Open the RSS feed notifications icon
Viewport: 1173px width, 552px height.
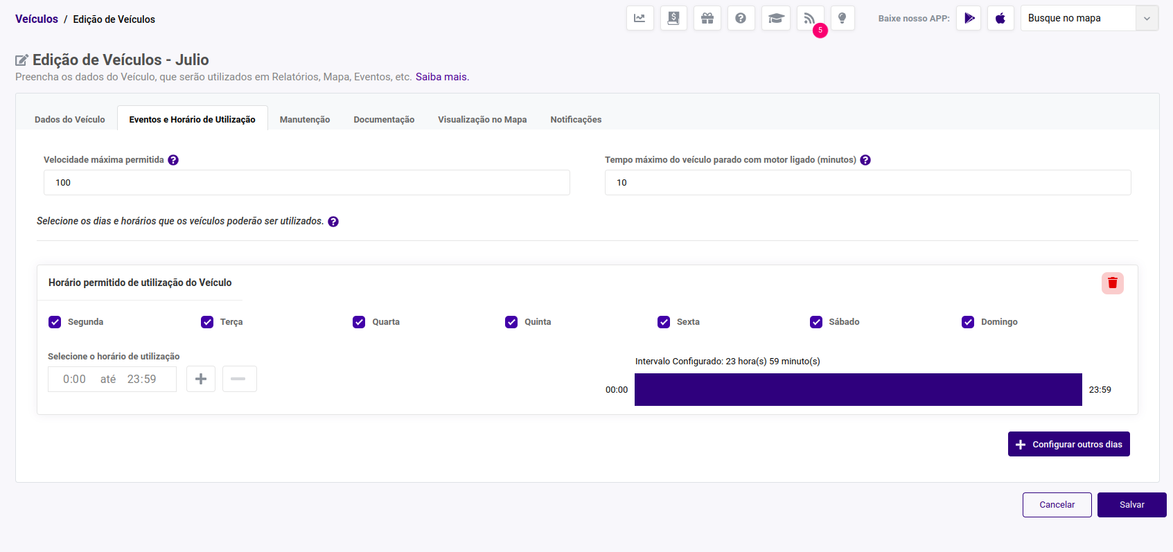(809, 19)
